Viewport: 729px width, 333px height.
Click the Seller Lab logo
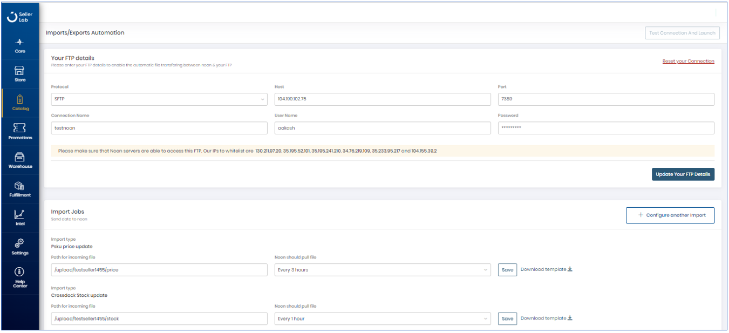[20, 17]
